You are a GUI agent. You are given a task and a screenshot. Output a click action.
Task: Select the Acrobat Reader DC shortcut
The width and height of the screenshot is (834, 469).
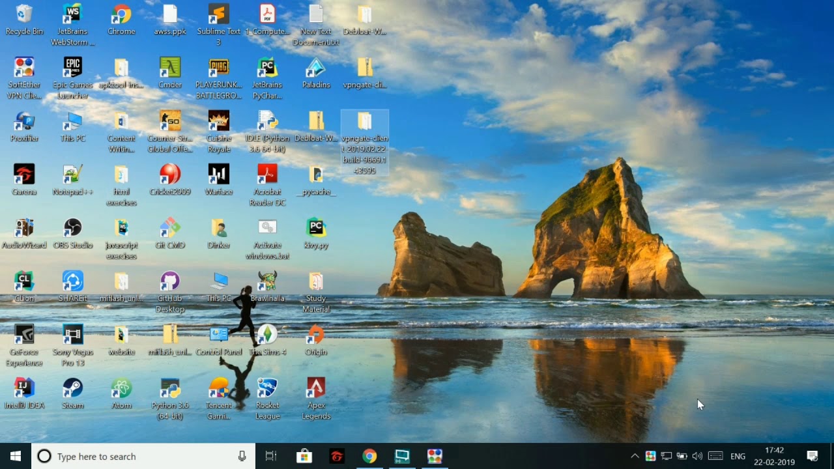(x=267, y=185)
